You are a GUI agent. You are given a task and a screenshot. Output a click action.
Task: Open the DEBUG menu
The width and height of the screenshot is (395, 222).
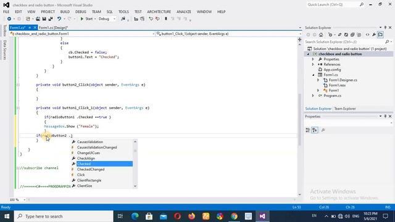[x=81, y=12]
